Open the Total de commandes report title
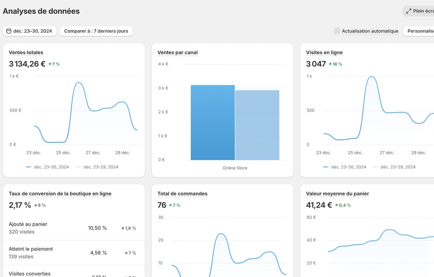Screen dimensions: 434x277 (x=182, y=193)
